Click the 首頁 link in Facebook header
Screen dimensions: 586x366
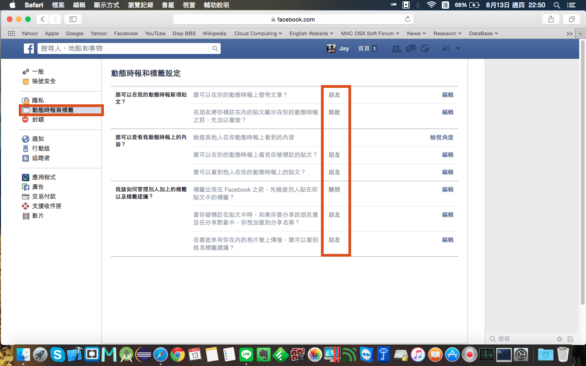[x=364, y=48]
